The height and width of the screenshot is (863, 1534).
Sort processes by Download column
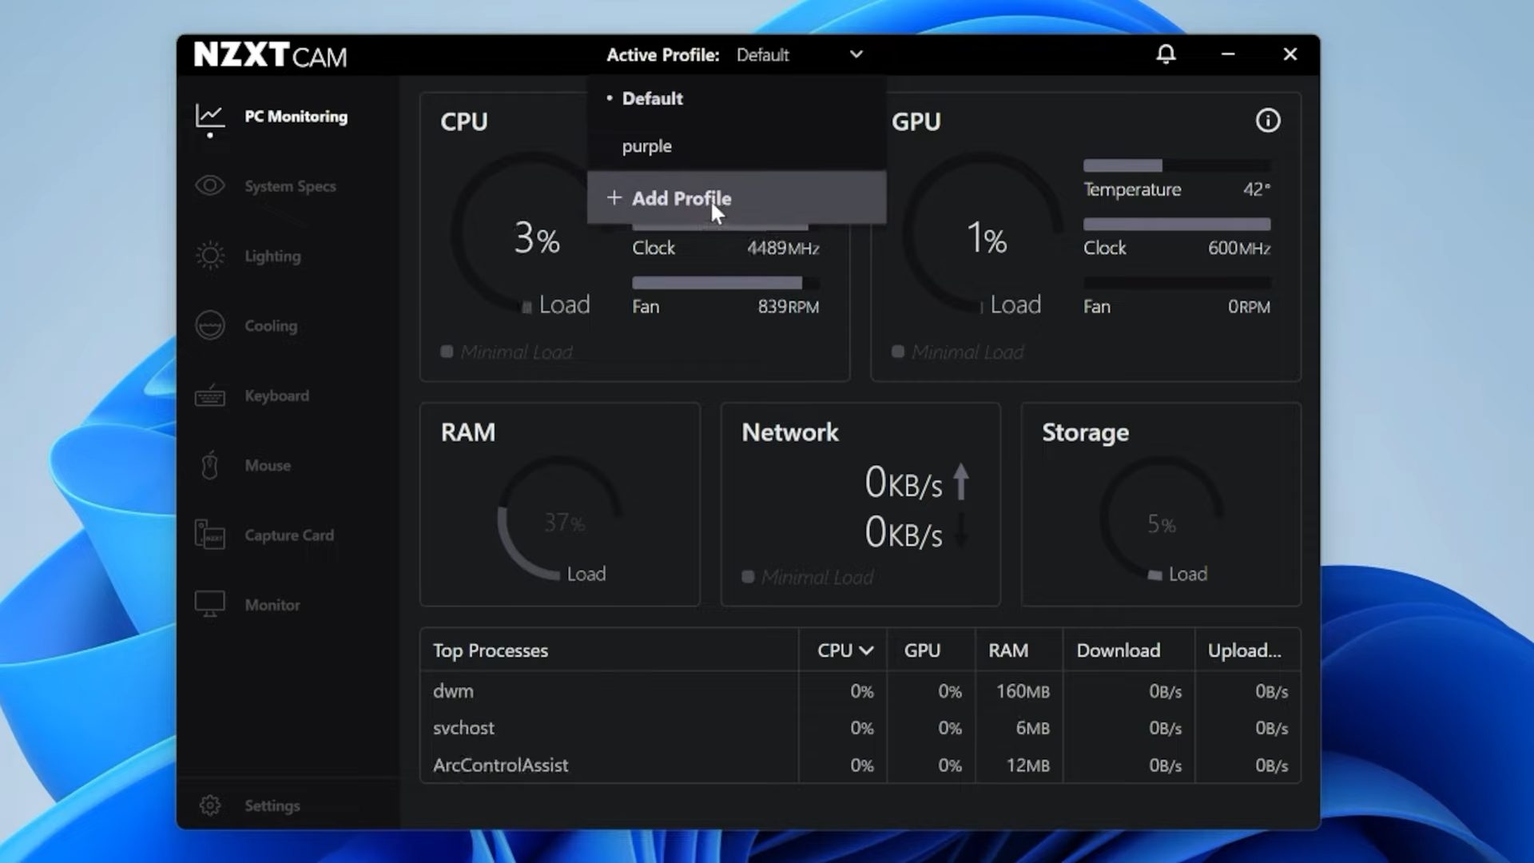click(x=1118, y=650)
